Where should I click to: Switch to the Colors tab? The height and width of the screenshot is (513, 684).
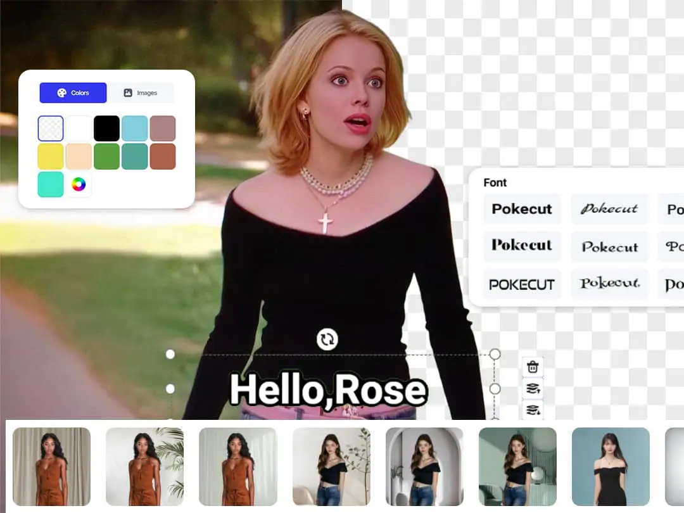point(73,92)
